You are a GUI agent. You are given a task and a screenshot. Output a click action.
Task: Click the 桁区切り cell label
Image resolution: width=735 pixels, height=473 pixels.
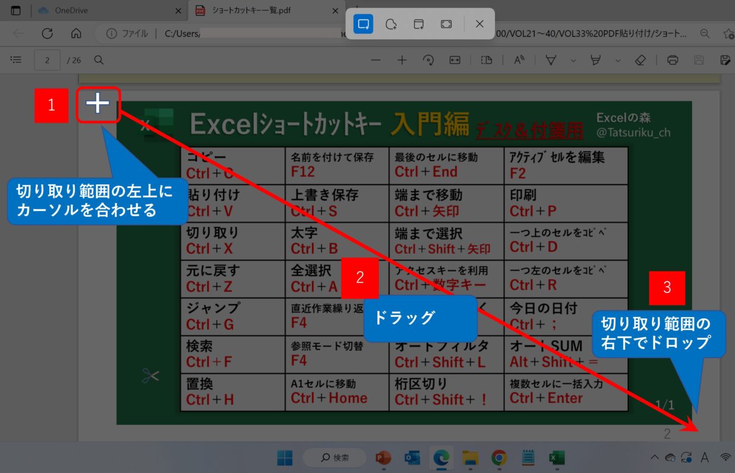click(x=421, y=384)
